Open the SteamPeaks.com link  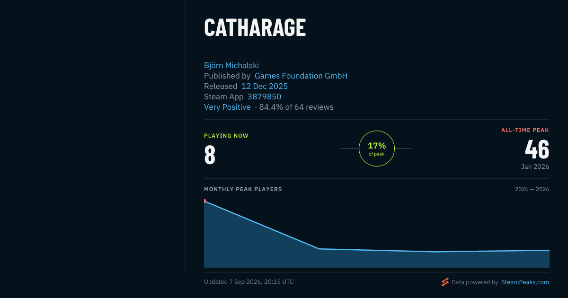[x=525, y=282]
